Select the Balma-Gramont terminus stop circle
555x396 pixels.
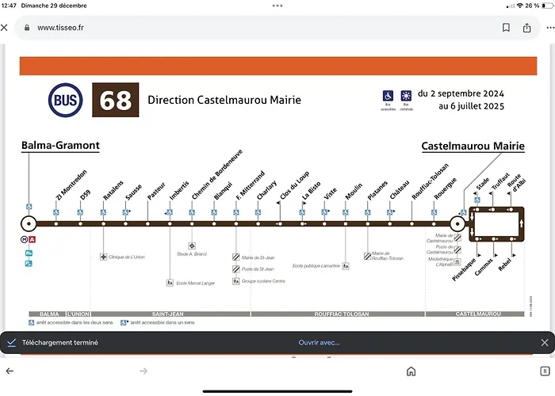29,223
